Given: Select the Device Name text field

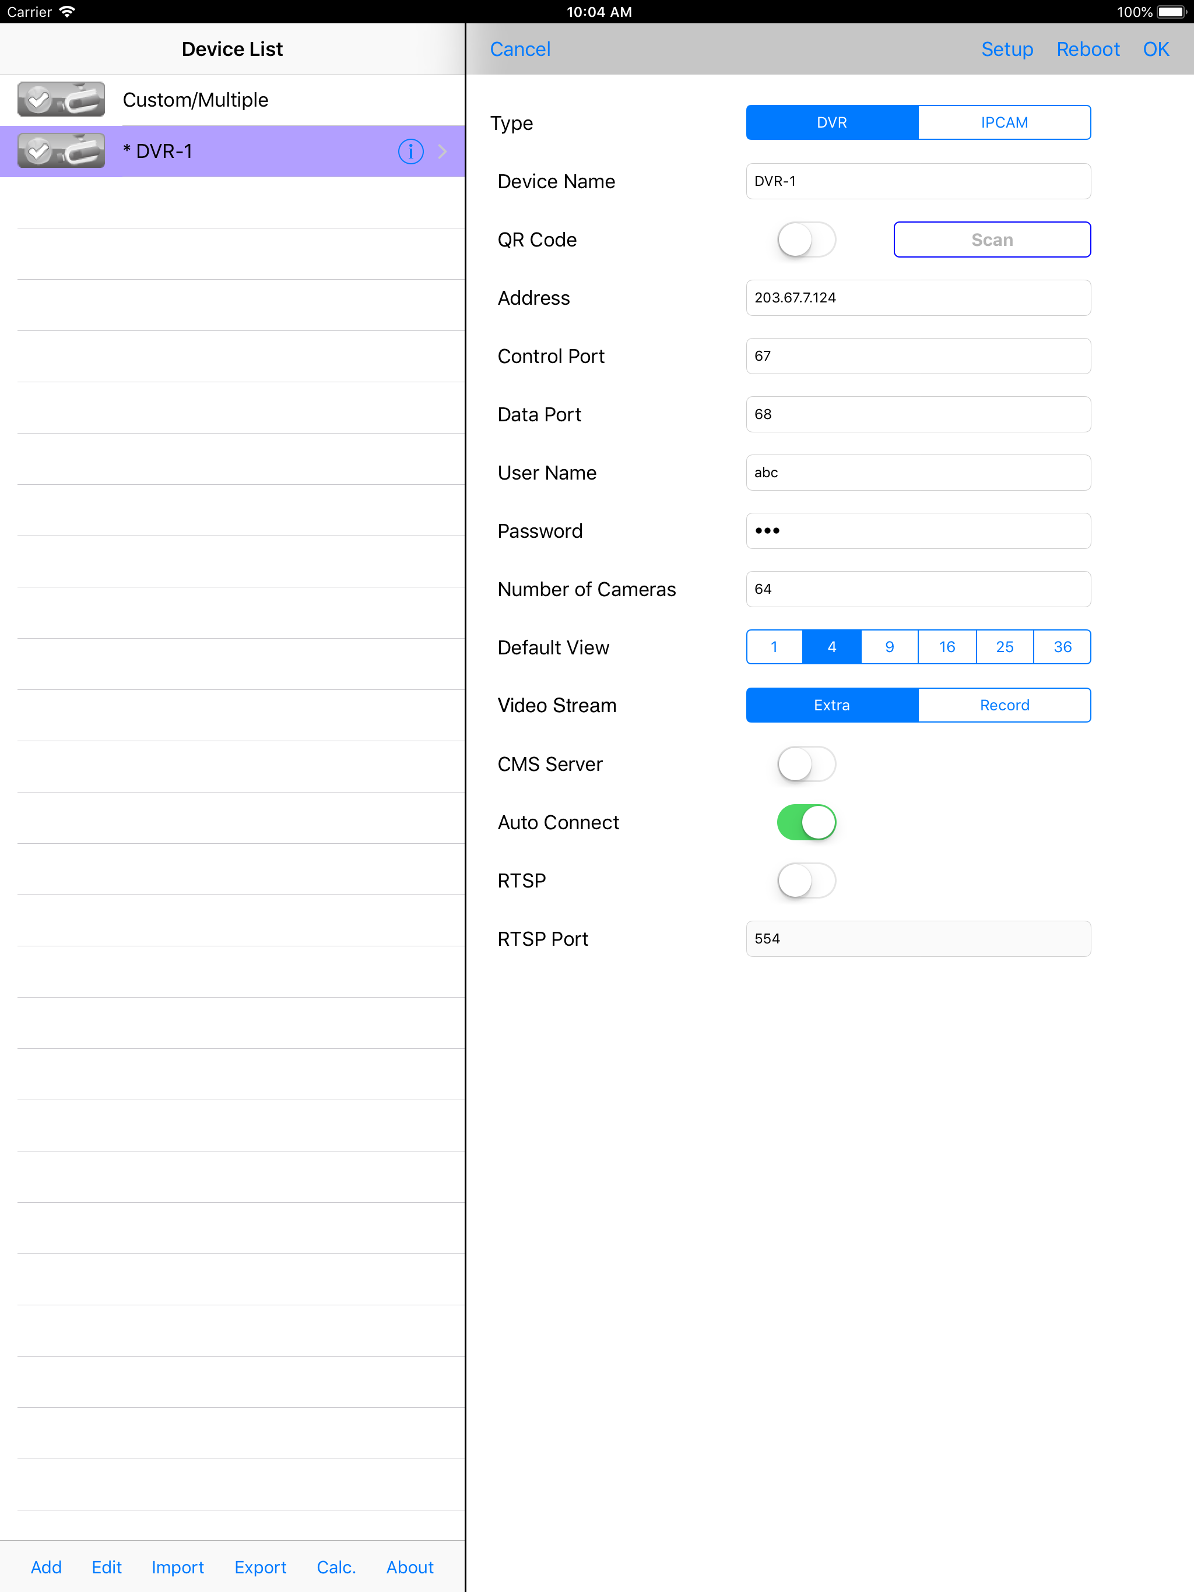Looking at the screenshot, I should pos(918,181).
